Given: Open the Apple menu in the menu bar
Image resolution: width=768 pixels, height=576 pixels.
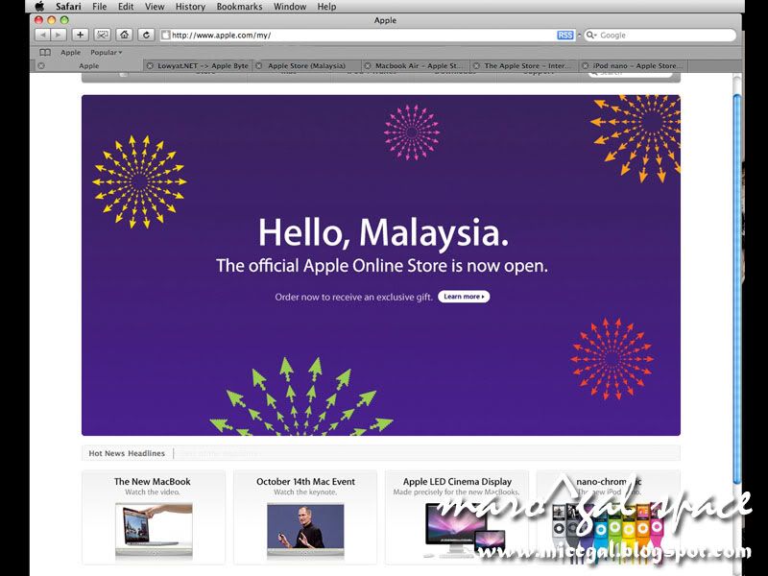Looking at the screenshot, I should 39,7.
